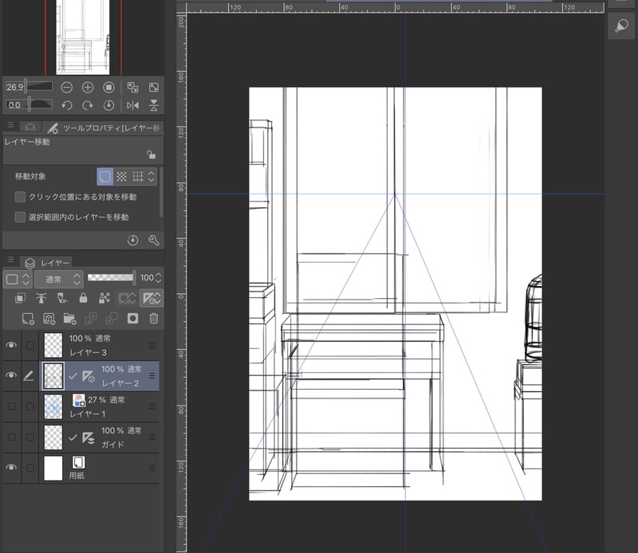Click the zoom out icon in Navigator
Viewport: 638px width, 553px height.
pos(67,87)
